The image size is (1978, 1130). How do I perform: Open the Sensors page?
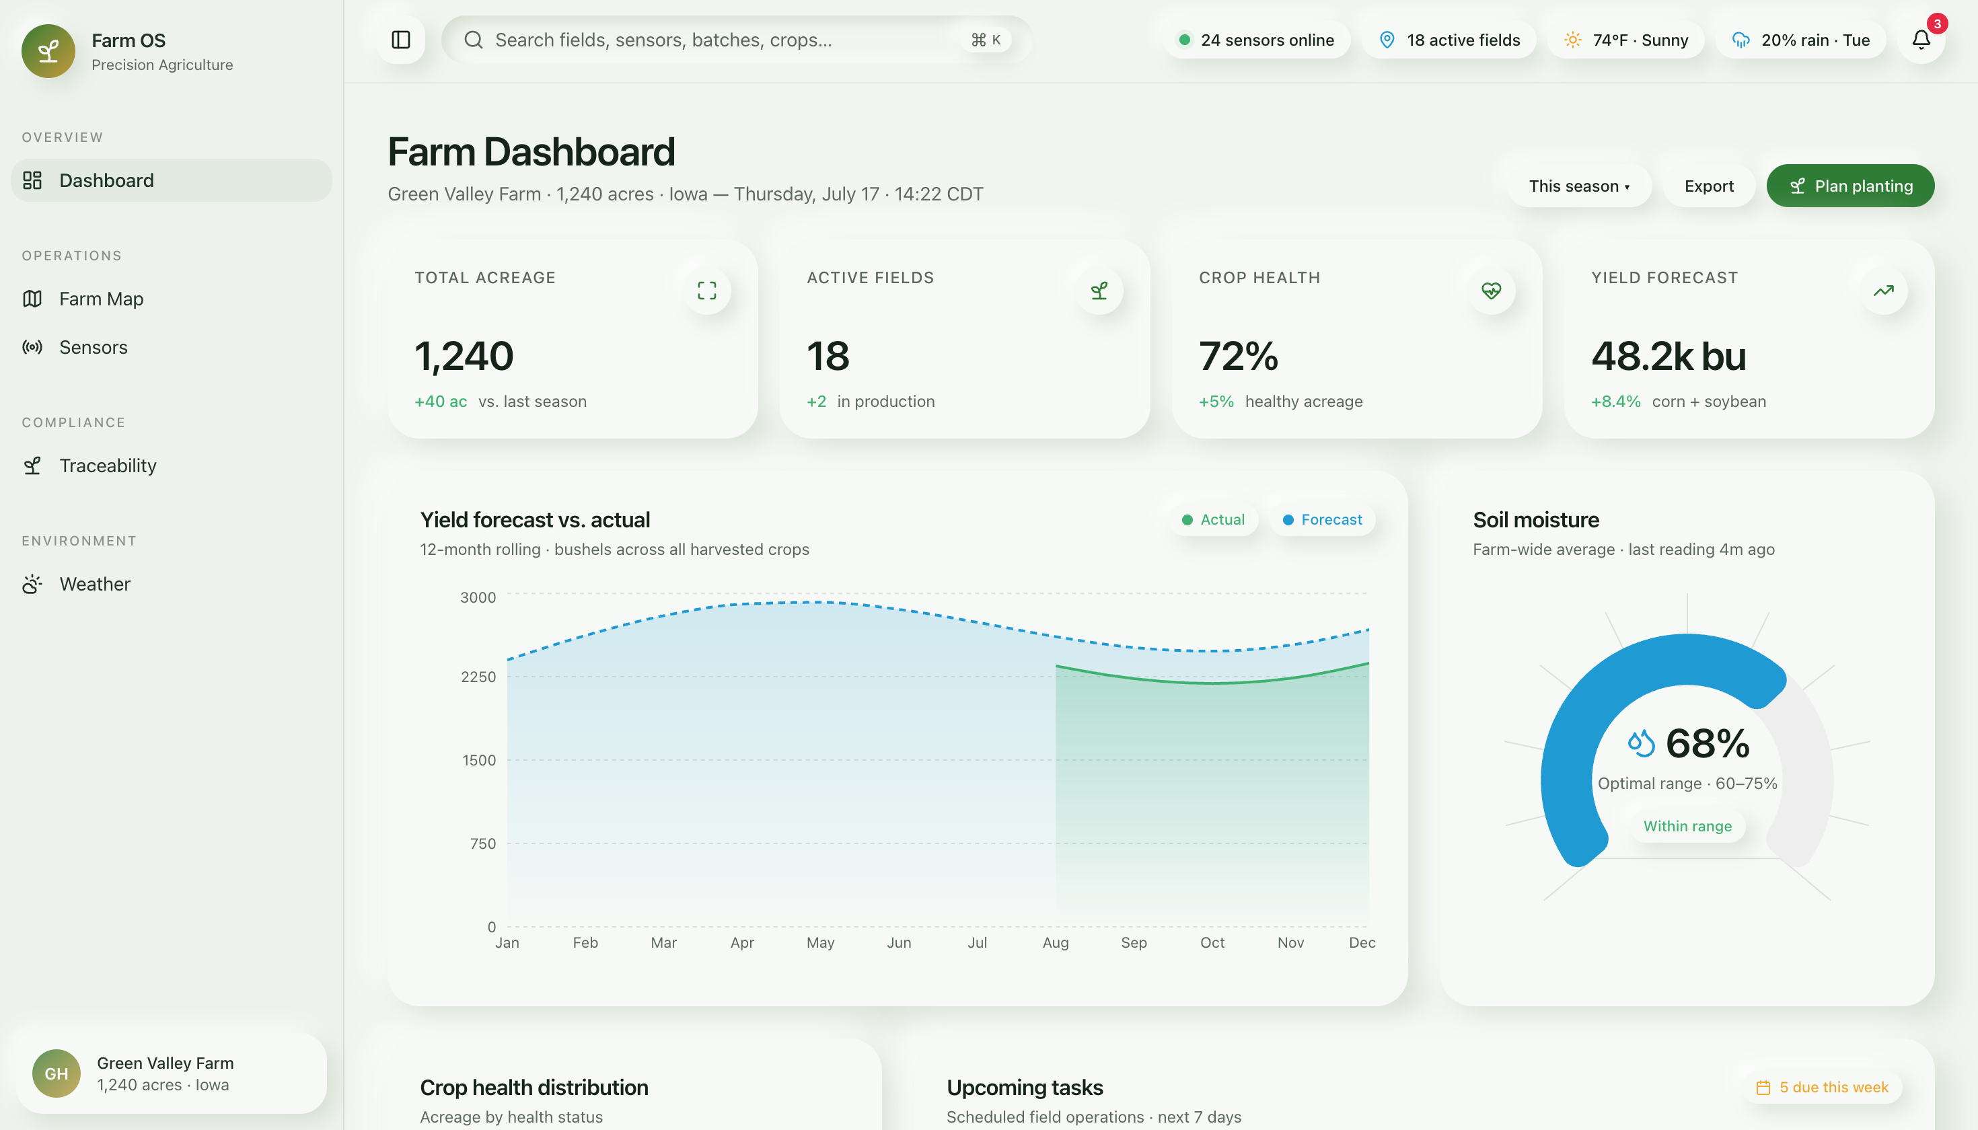pos(172,347)
